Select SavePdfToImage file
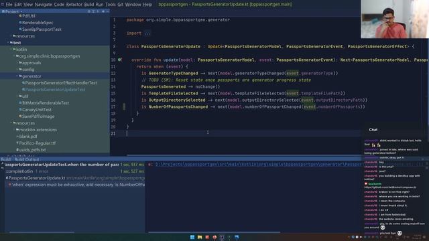The image size is (429, 241). (37, 116)
